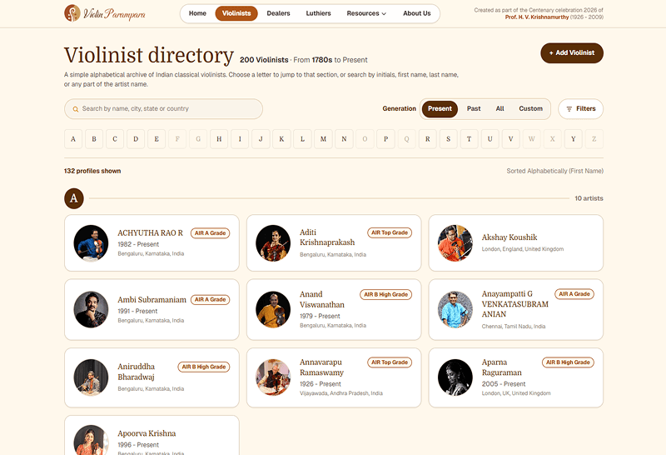Jump to letter S section

(x=448, y=139)
